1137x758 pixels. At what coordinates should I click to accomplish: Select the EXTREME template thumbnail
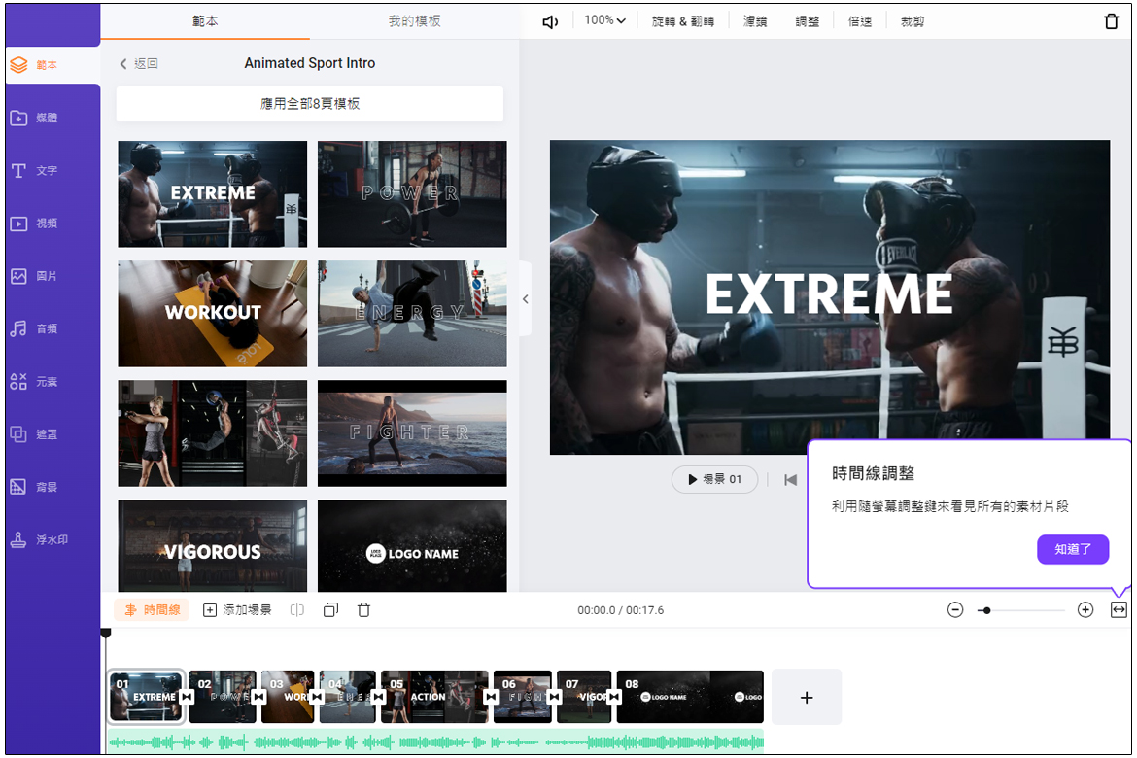click(213, 193)
